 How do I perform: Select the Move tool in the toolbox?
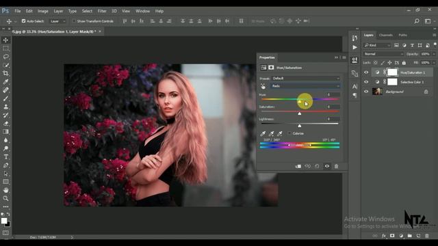coord(5,40)
